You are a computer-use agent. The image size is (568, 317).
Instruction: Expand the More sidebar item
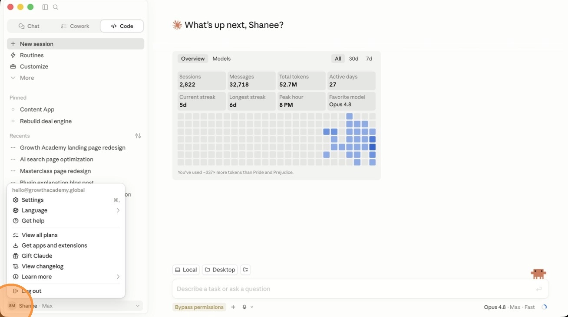tap(76, 78)
